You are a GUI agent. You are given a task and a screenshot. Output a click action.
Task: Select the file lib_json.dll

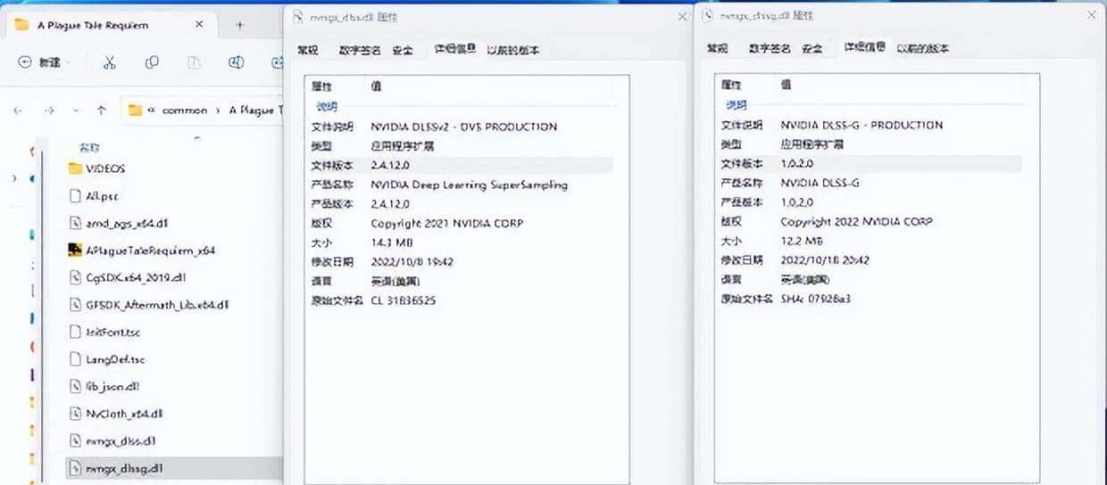(x=112, y=386)
